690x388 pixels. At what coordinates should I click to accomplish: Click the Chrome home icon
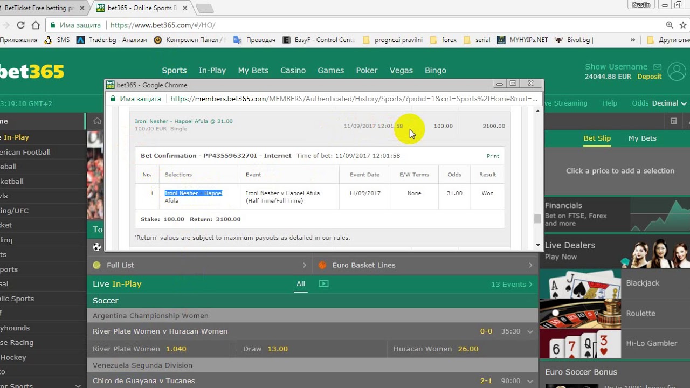36,25
